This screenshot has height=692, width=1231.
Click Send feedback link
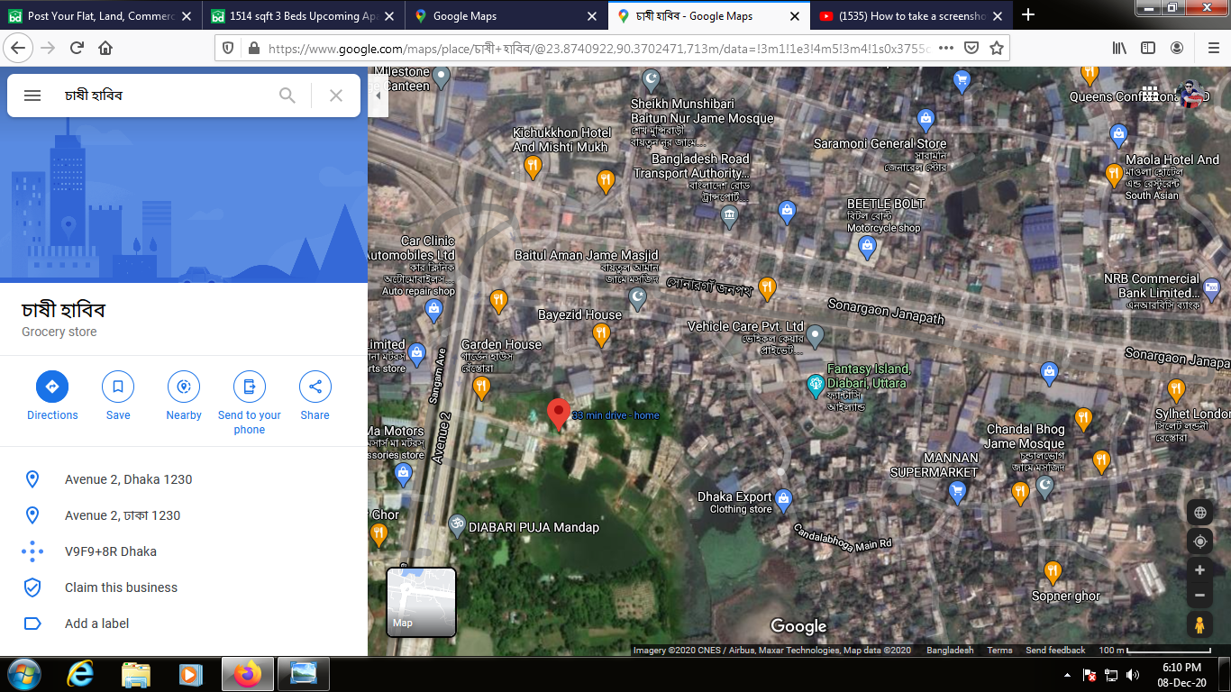(x=1055, y=651)
